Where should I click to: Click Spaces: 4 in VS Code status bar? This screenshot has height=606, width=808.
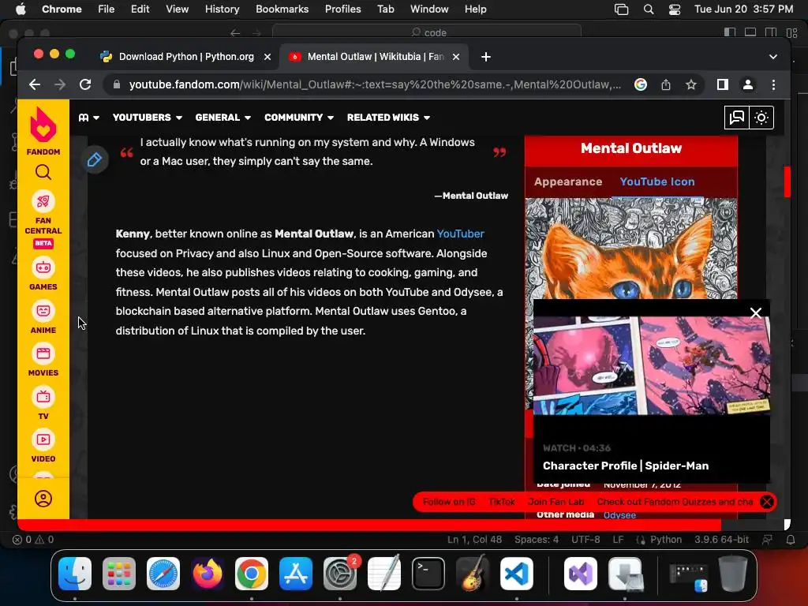[537, 540]
